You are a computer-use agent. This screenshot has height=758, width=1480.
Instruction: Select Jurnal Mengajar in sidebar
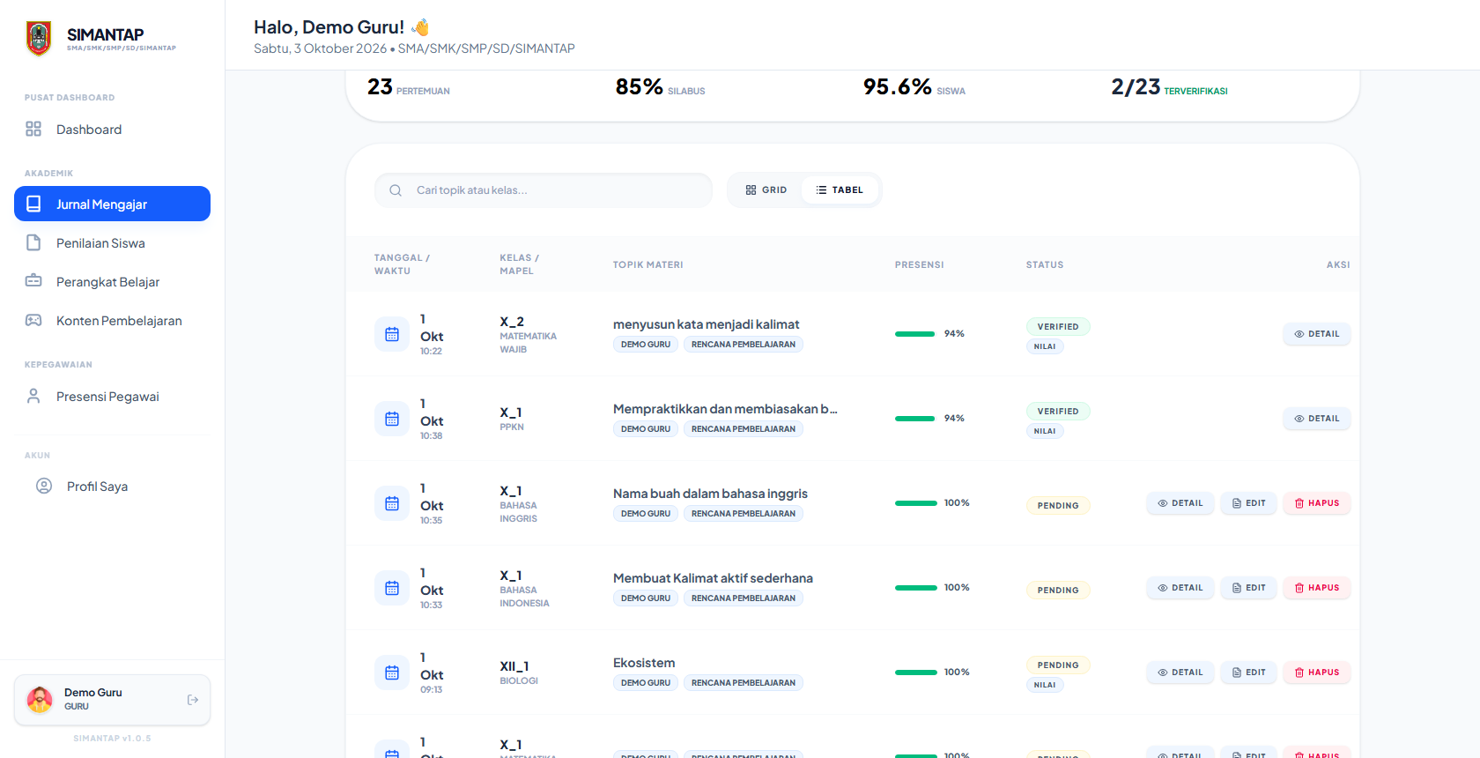click(x=112, y=204)
